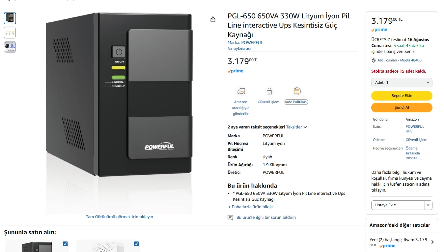The height and width of the screenshot is (252, 444).
Task: Click the Prime logo in the buy box
Action: (x=379, y=30)
